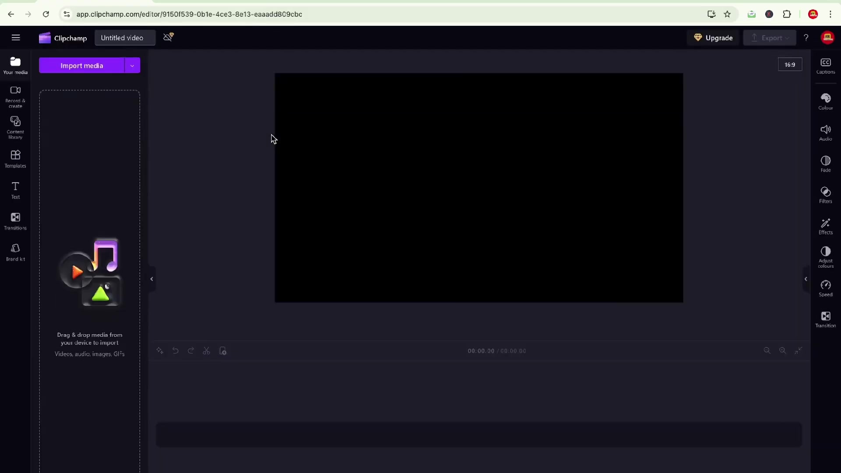Viewport: 841px width, 473px height.
Task: Collapse the media panel with the arrow
Action: tap(151, 279)
